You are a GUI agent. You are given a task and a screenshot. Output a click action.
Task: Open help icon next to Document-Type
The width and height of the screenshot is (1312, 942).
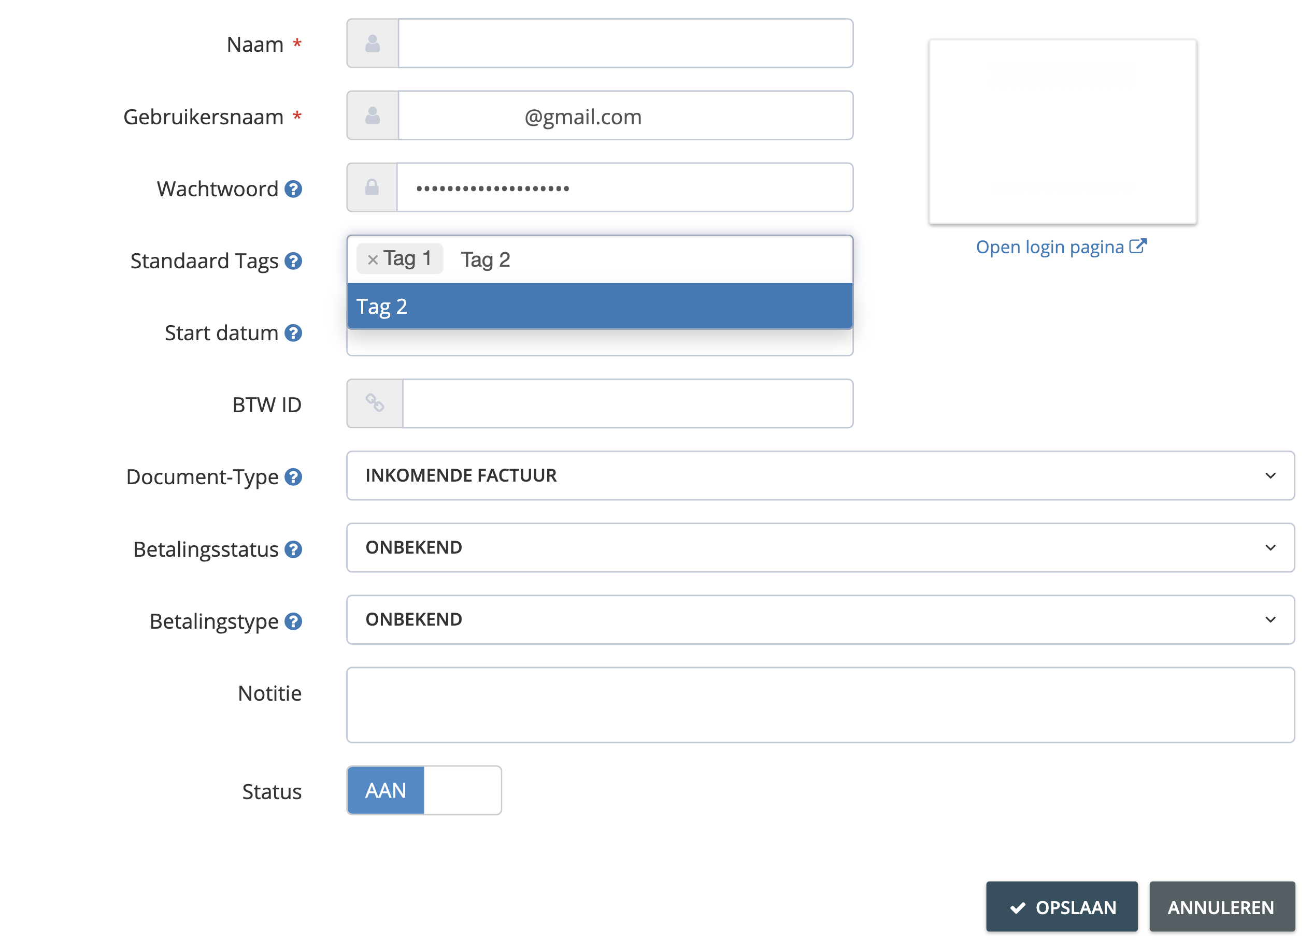[293, 477]
